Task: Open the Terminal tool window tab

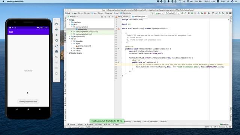Action: (71, 124)
